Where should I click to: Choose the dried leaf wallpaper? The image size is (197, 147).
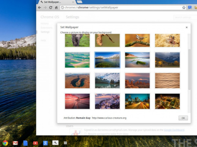[107, 41]
